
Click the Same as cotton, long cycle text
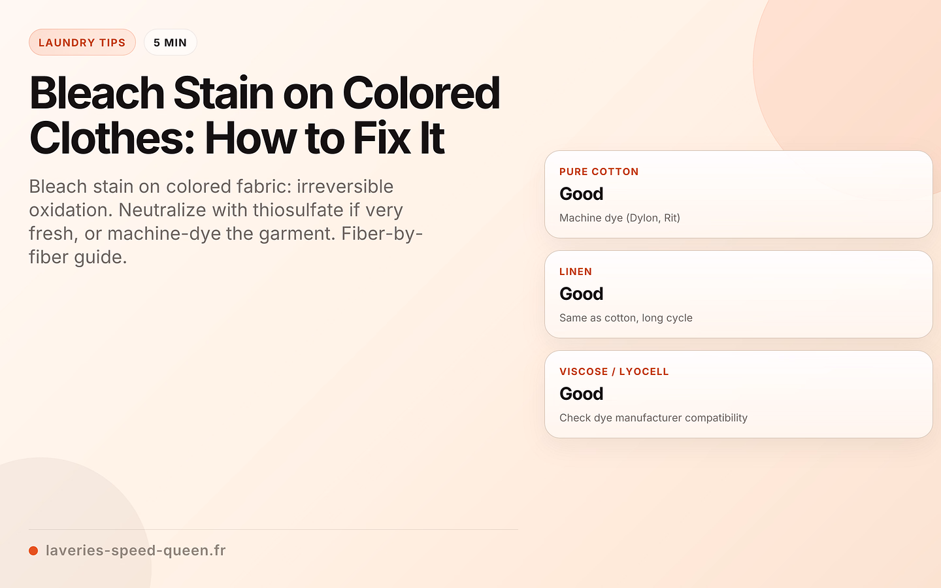pos(626,318)
